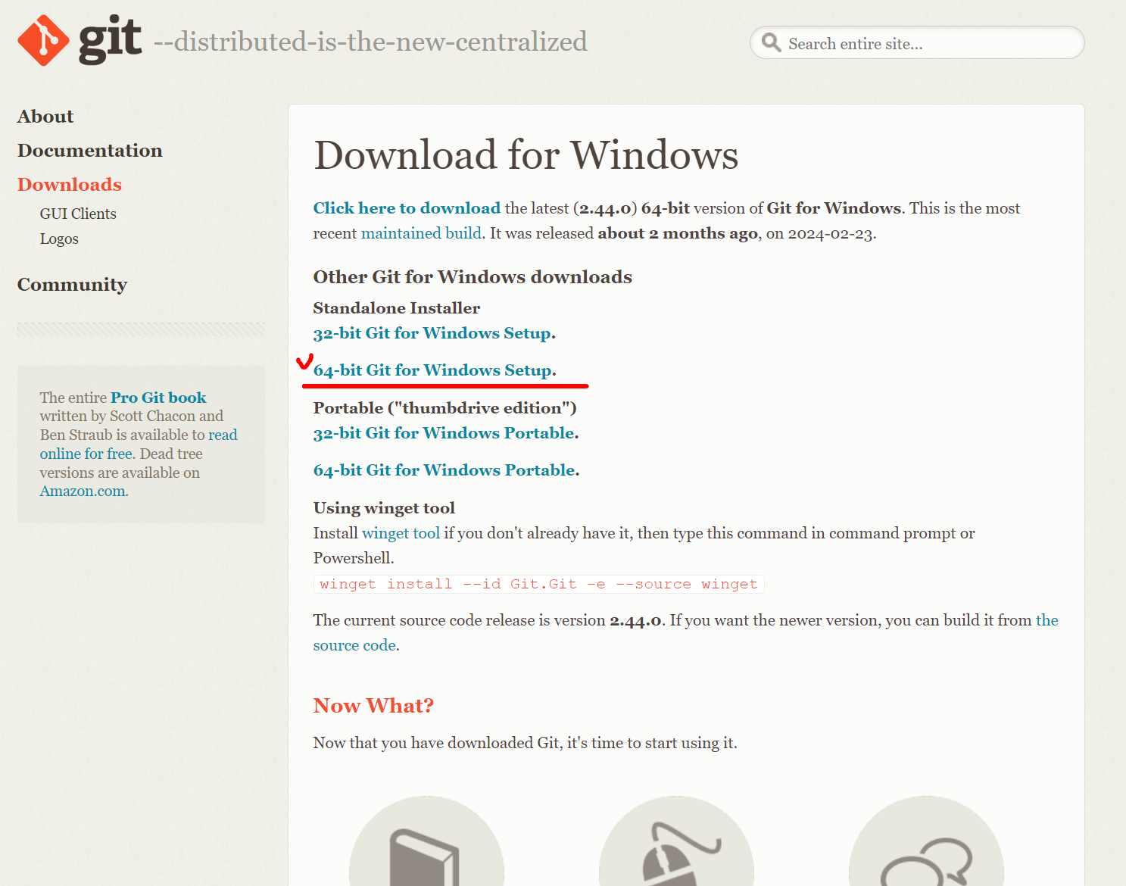Open the Pro Git book link
1126x886 pixels.
158,398
